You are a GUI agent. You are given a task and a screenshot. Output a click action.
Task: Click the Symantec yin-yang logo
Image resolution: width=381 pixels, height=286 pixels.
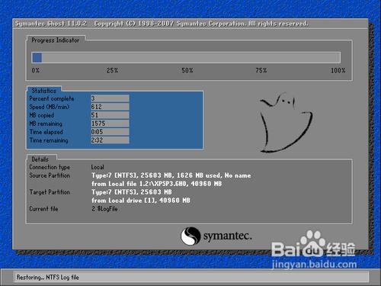click(x=190, y=236)
